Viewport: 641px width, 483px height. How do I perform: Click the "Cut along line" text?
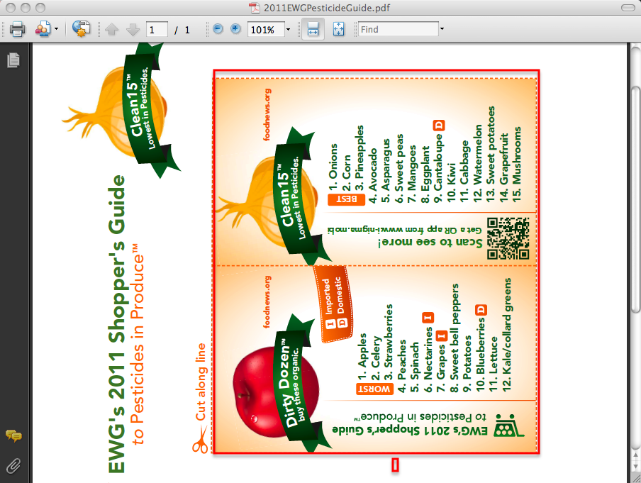point(201,382)
